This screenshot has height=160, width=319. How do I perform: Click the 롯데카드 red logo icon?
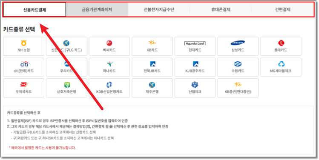coord(281,43)
